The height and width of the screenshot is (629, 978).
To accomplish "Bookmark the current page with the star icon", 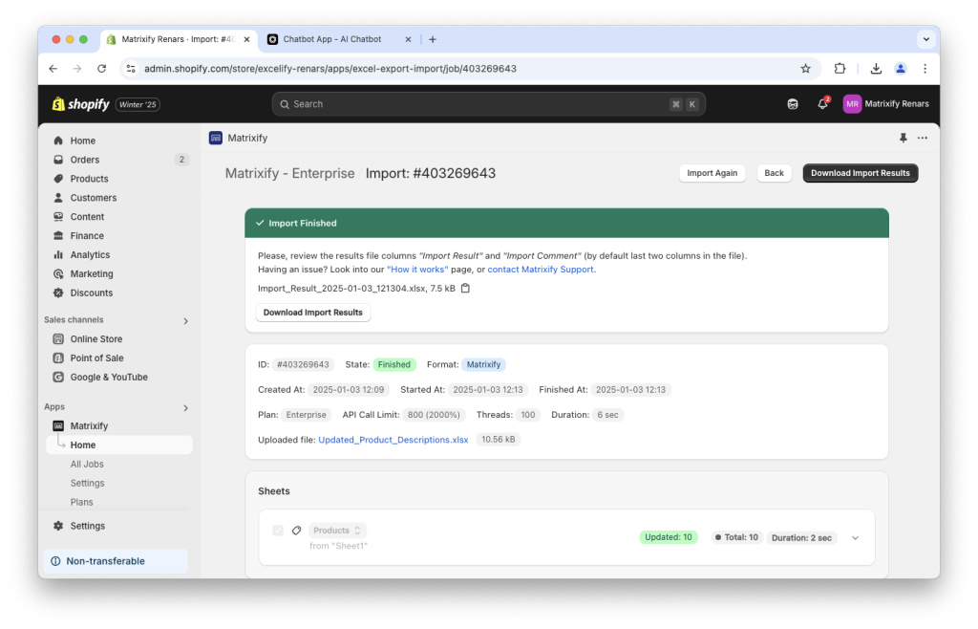I will 805,68.
